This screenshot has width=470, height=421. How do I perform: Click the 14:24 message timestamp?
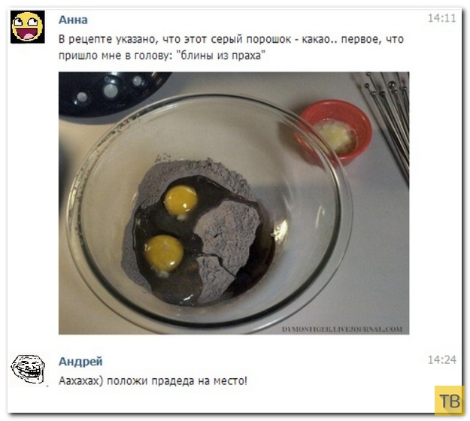(x=442, y=360)
